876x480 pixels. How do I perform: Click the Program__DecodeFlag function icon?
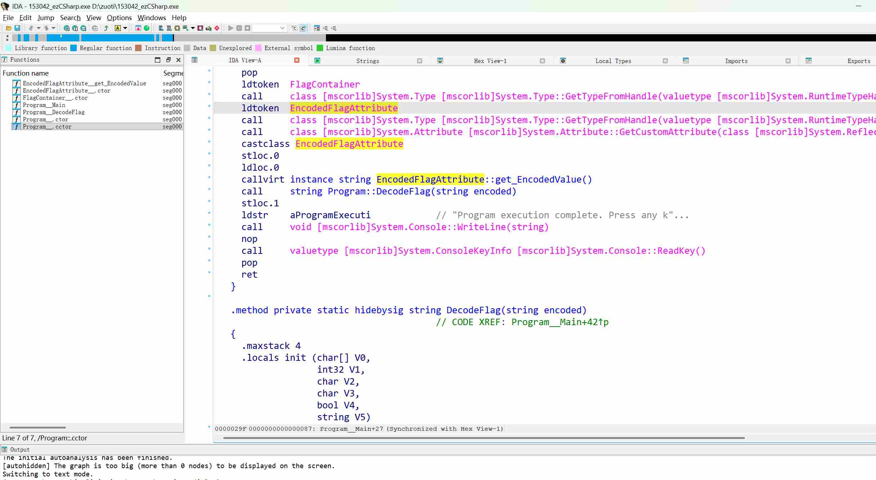tap(16, 112)
